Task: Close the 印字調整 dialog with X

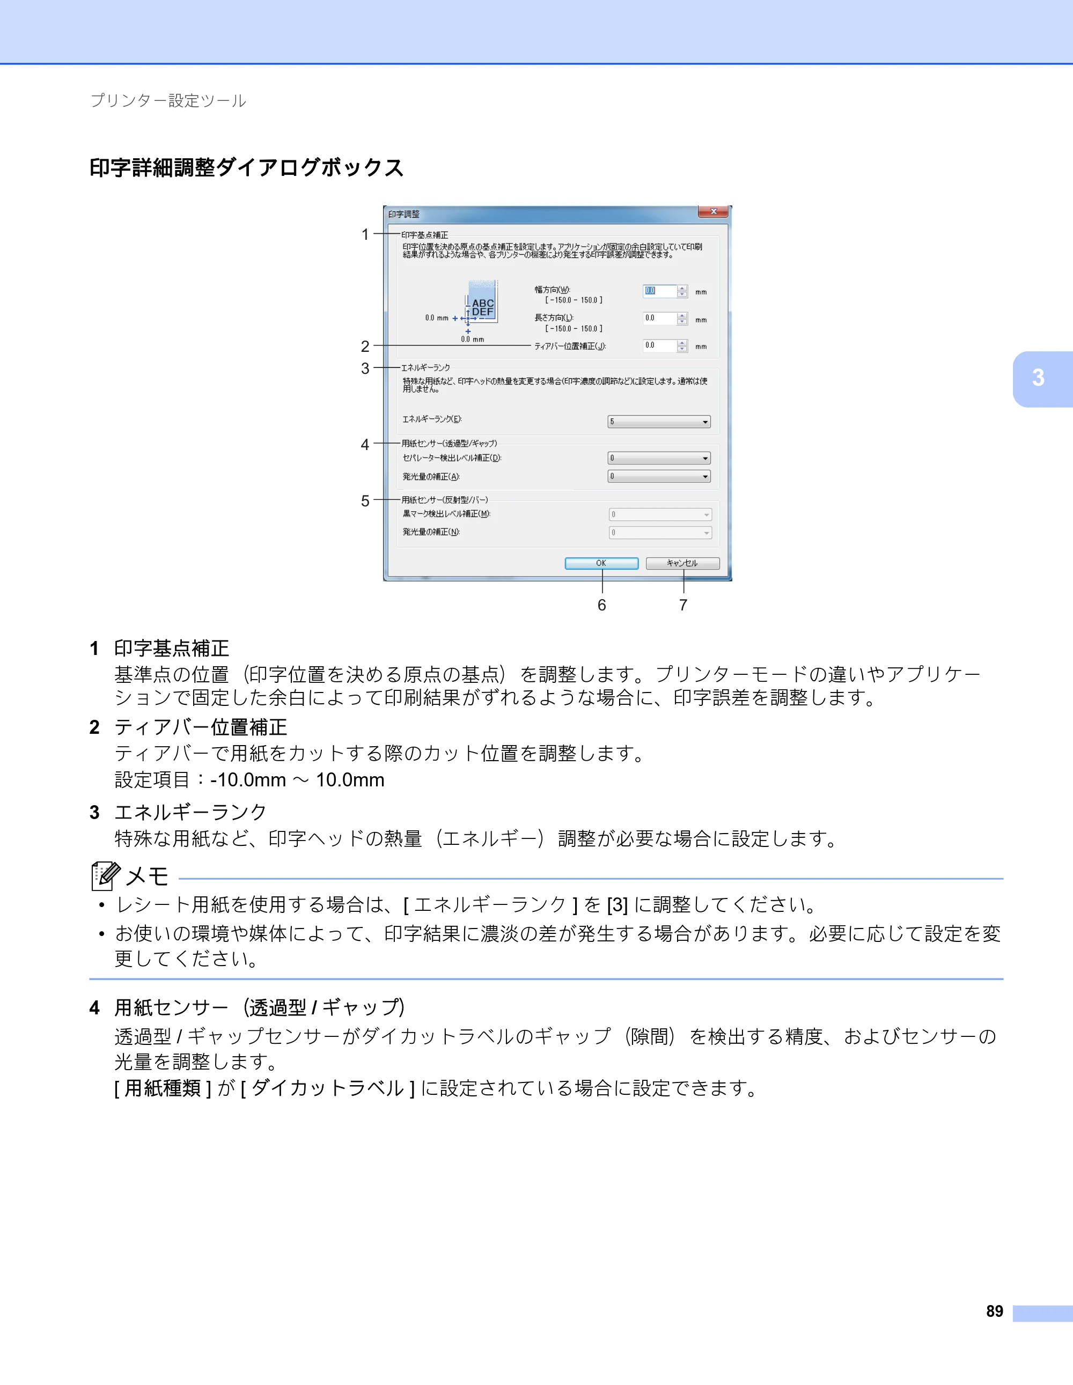Action: click(714, 212)
